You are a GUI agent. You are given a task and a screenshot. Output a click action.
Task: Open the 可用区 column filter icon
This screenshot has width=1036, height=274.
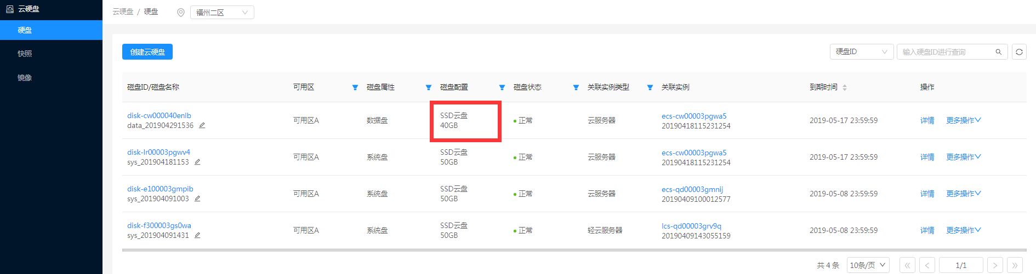(x=355, y=88)
